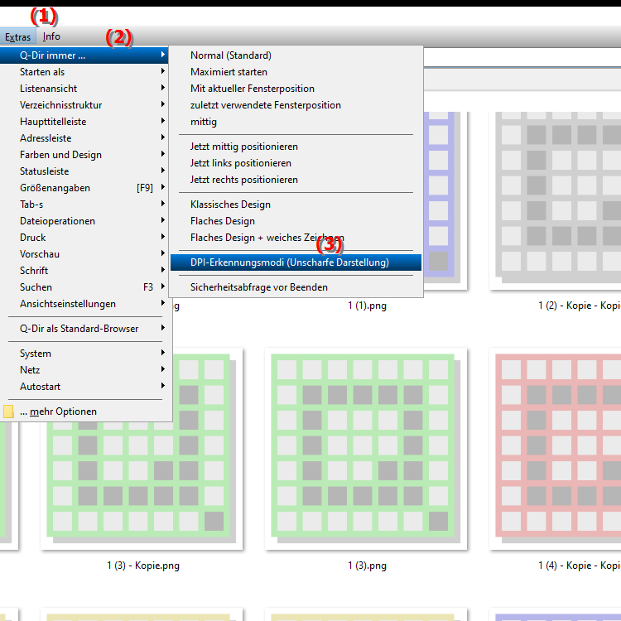Open 'Farben und Design' submenu

84,155
